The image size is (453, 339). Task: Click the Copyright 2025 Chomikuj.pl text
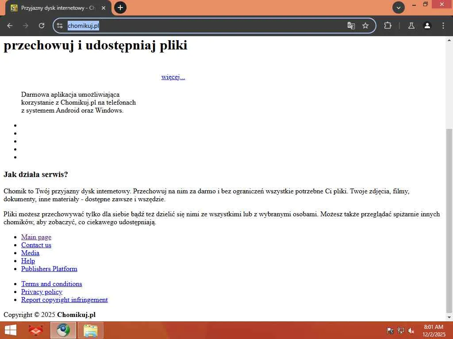50,315
